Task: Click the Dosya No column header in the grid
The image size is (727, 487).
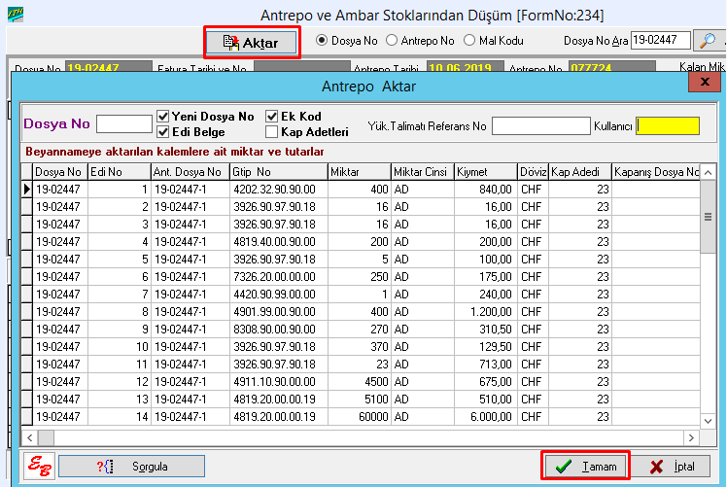Action: pos(60,172)
